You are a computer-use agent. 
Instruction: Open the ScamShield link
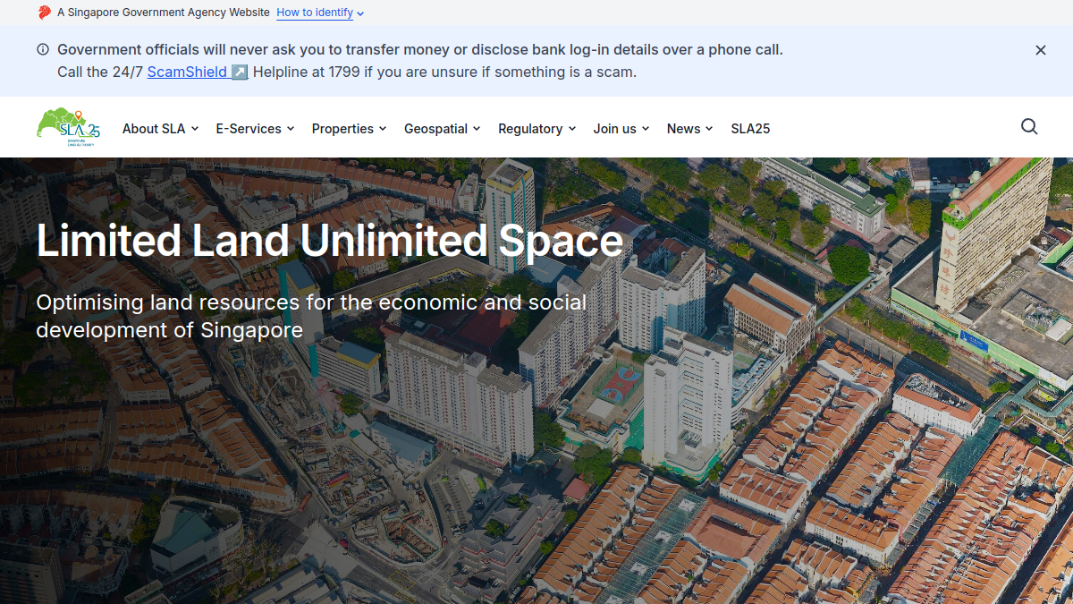tap(198, 72)
